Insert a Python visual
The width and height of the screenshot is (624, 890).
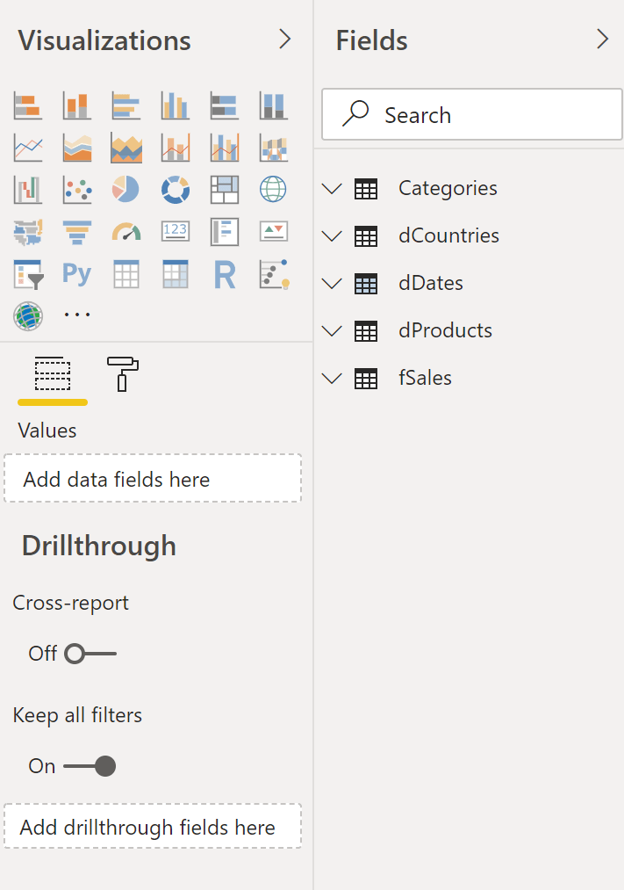[76, 274]
